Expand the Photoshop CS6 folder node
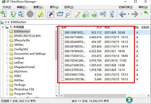The height and width of the screenshot is (104, 151). click(x=7, y=89)
